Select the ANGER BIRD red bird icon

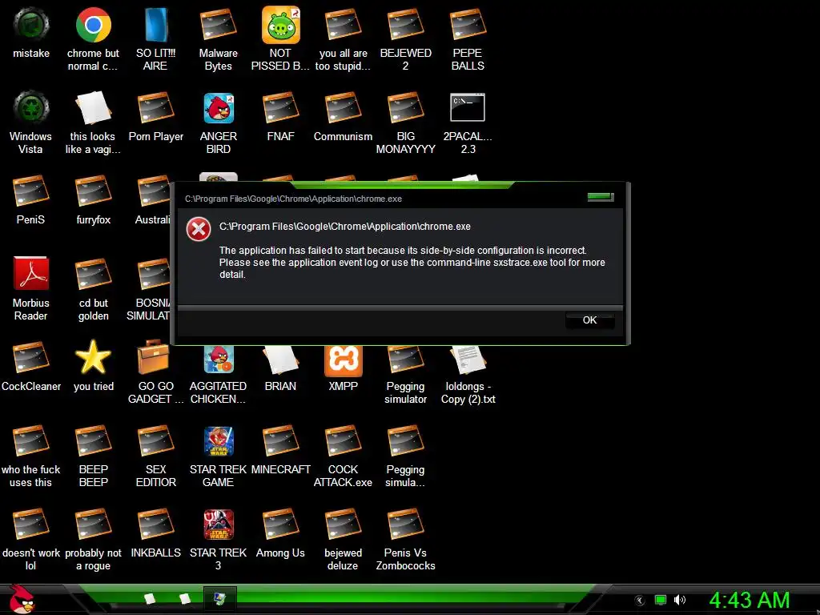tap(218, 123)
